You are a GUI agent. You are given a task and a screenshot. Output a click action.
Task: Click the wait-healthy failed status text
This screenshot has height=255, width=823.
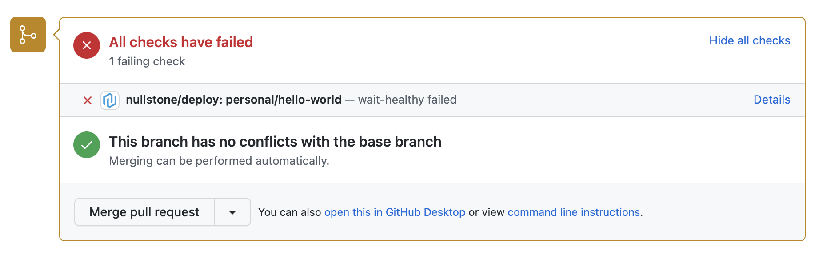click(x=407, y=100)
